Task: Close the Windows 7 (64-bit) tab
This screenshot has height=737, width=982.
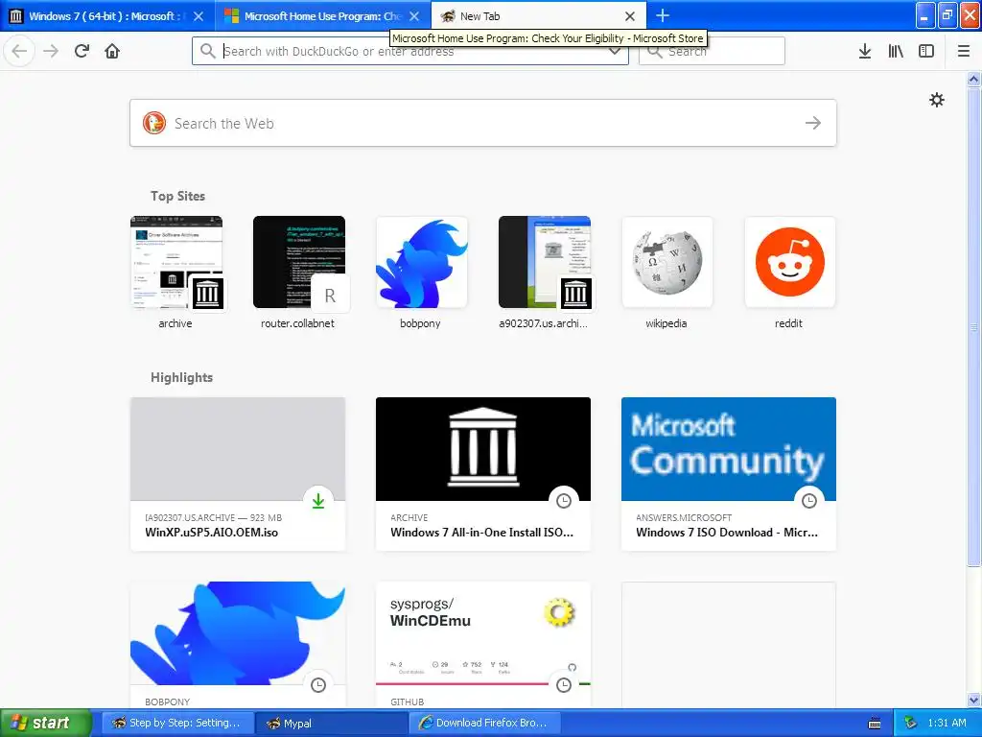Action: click(x=199, y=16)
